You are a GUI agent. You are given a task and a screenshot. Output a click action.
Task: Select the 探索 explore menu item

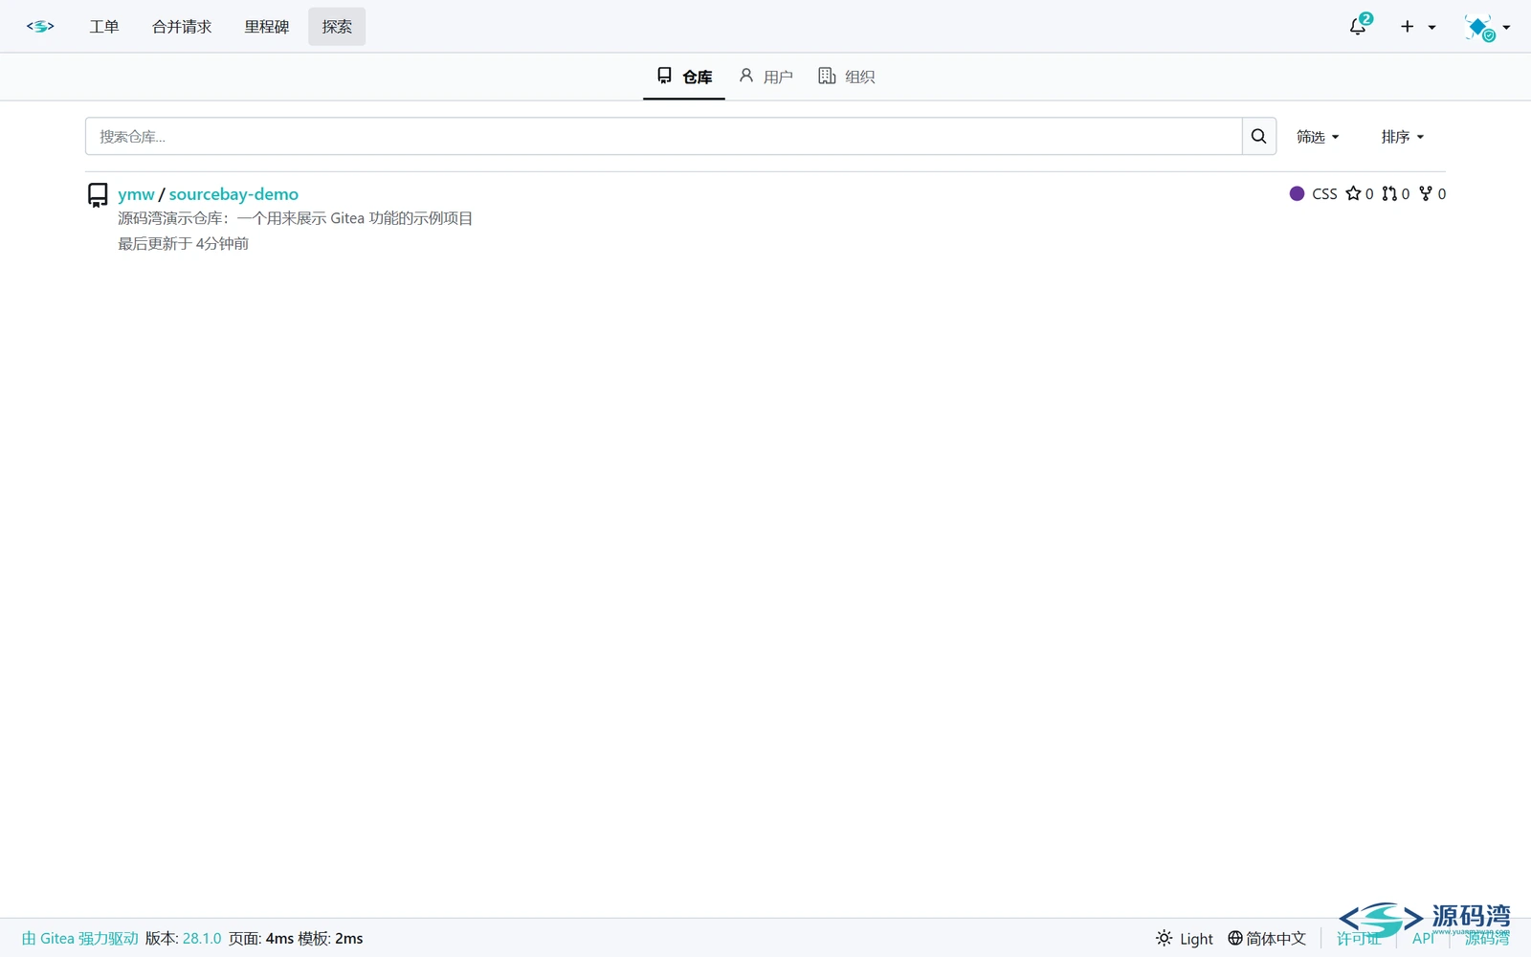337,27
